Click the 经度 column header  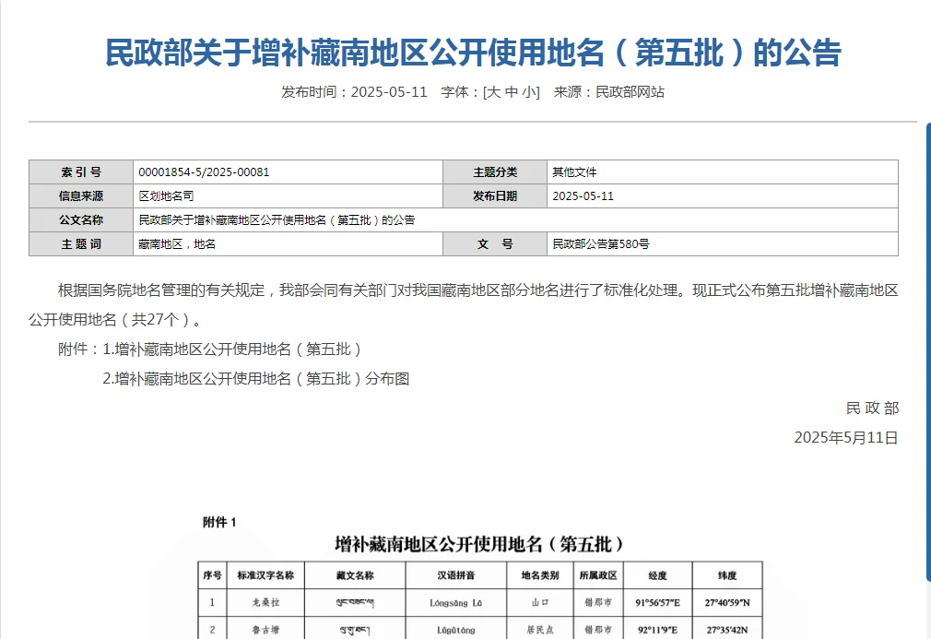pos(658,574)
